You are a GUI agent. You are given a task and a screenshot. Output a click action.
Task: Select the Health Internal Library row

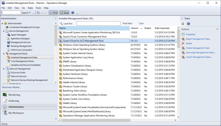[117, 82]
